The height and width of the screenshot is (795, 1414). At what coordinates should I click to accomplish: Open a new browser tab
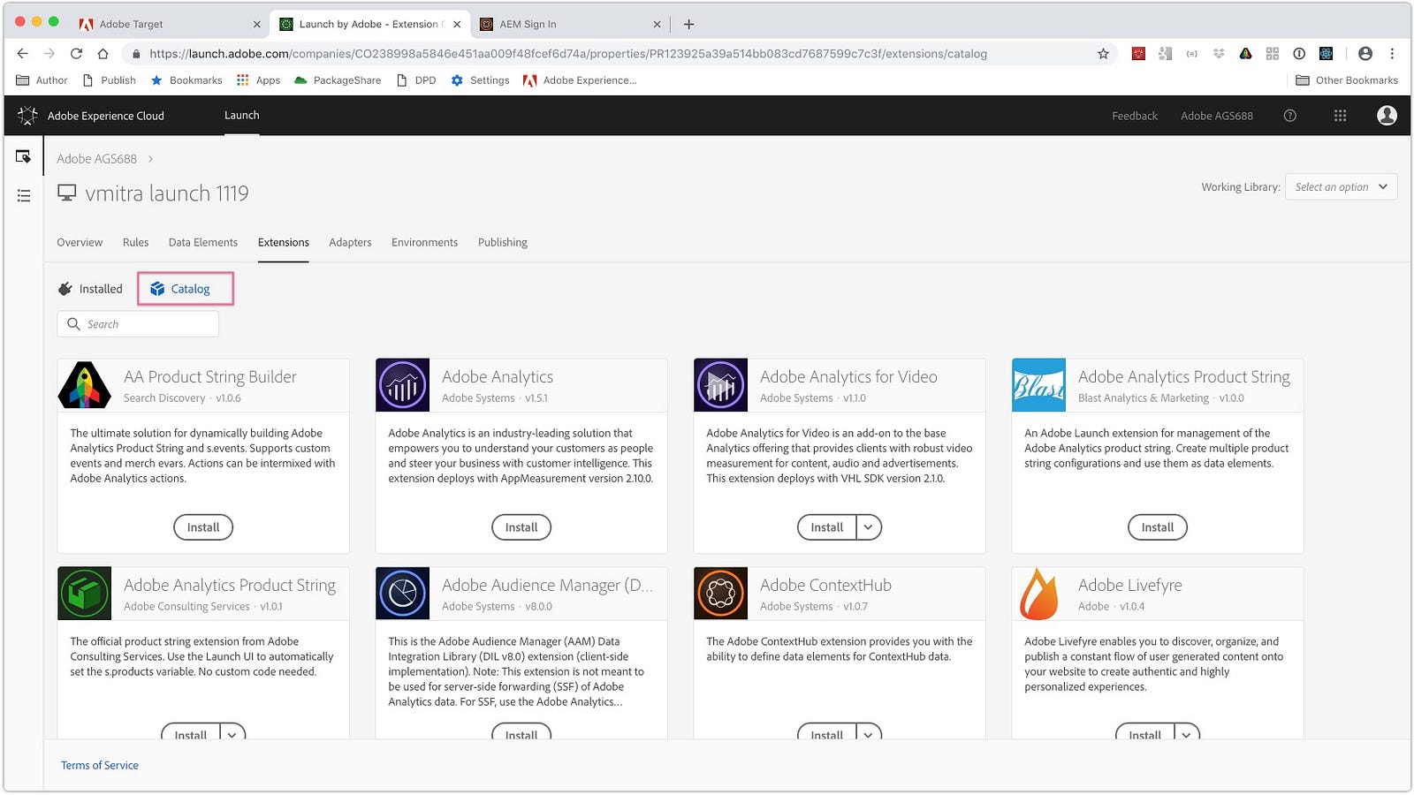click(x=689, y=24)
